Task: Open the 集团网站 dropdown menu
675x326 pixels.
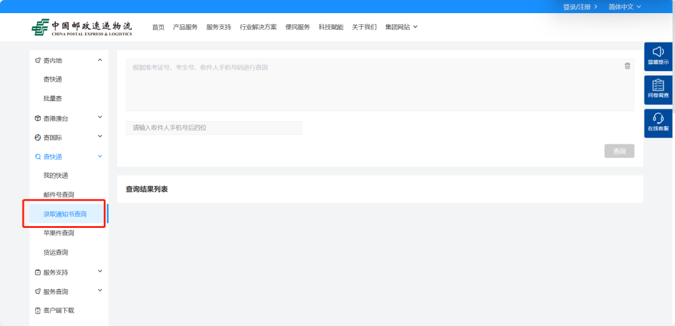Action: coord(401,27)
